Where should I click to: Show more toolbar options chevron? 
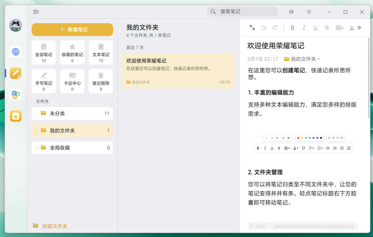coord(359,28)
